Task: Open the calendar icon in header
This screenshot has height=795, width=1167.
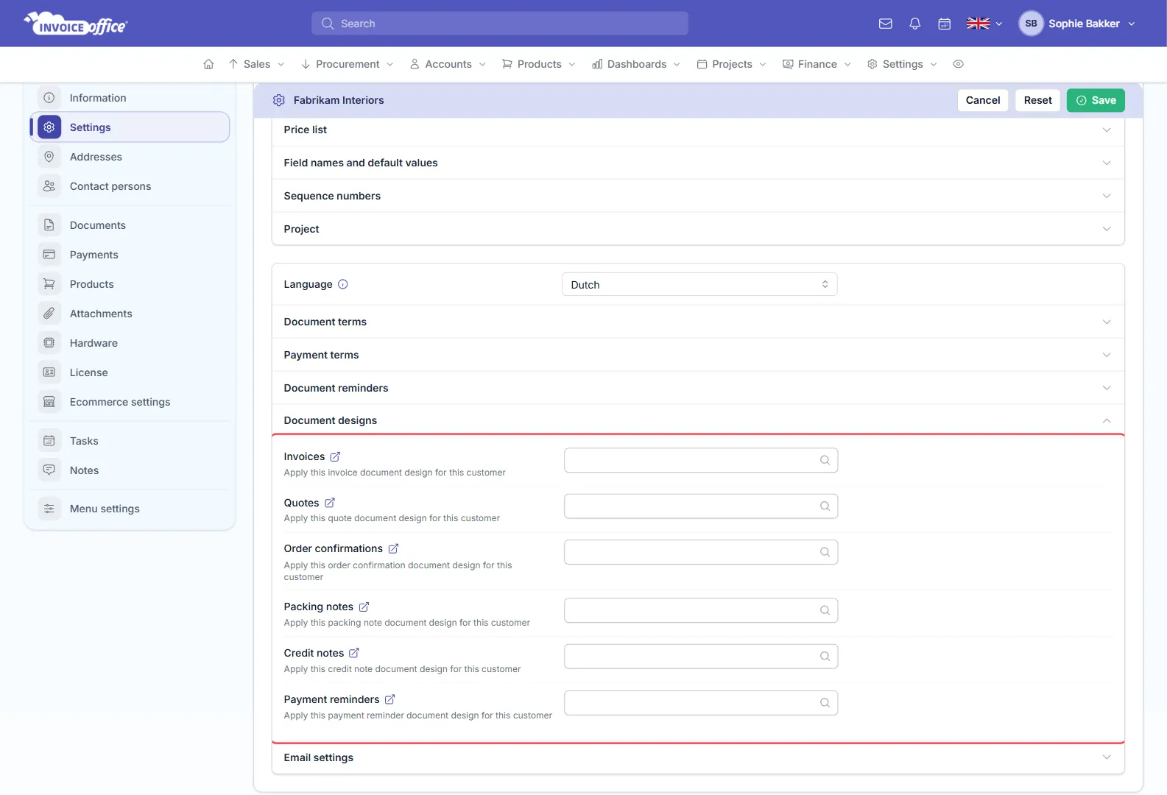Action: pos(945,24)
